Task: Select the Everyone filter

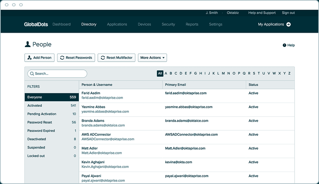Action: [x=52, y=97]
